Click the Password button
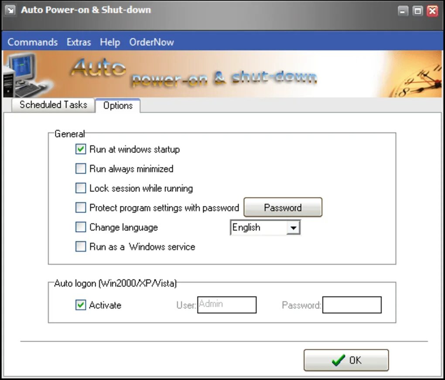This screenshot has height=380, width=445. [x=283, y=208]
